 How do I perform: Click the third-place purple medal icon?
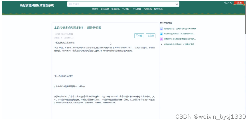coord(161,39)
